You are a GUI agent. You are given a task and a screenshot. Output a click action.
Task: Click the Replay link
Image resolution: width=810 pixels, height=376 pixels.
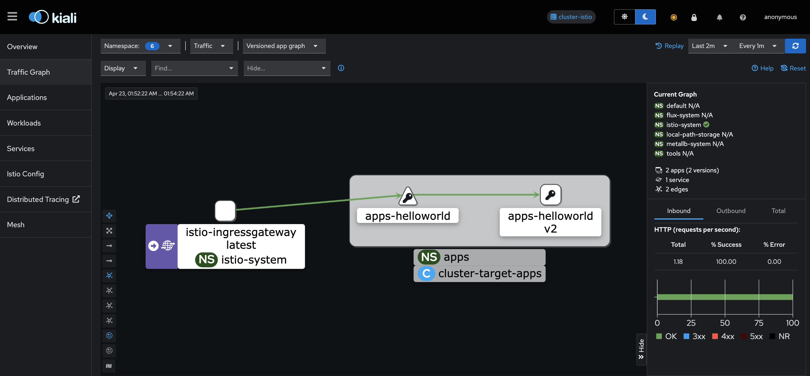670,46
